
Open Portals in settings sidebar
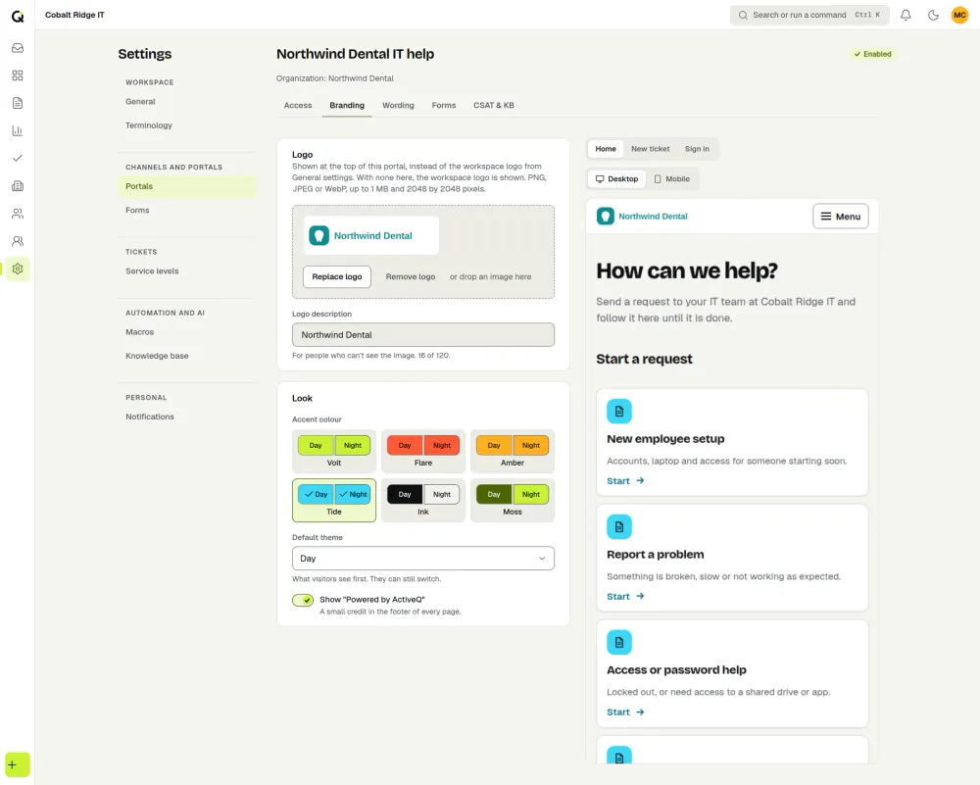tap(187, 186)
